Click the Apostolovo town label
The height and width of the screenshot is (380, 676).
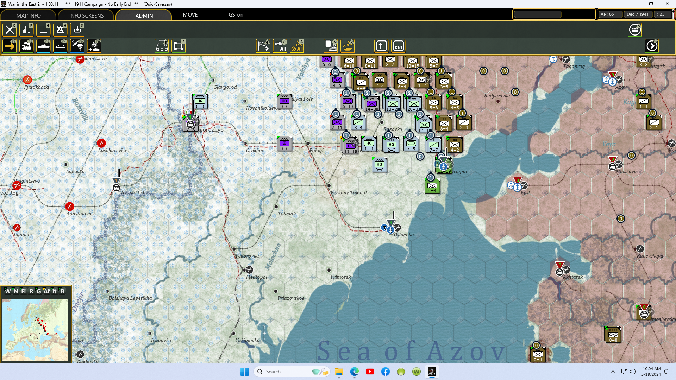point(79,214)
